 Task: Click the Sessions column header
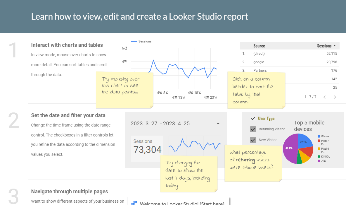324,46
